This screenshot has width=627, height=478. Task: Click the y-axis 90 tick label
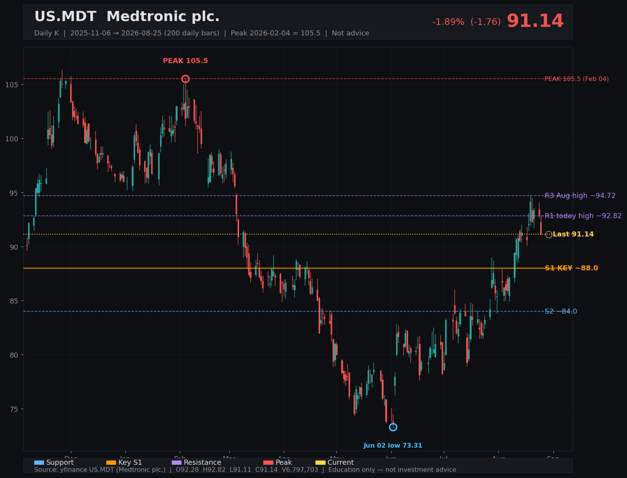coord(14,247)
